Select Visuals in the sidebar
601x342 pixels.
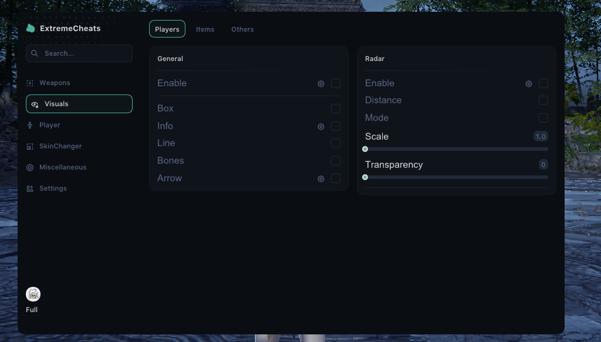[x=79, y=104]
